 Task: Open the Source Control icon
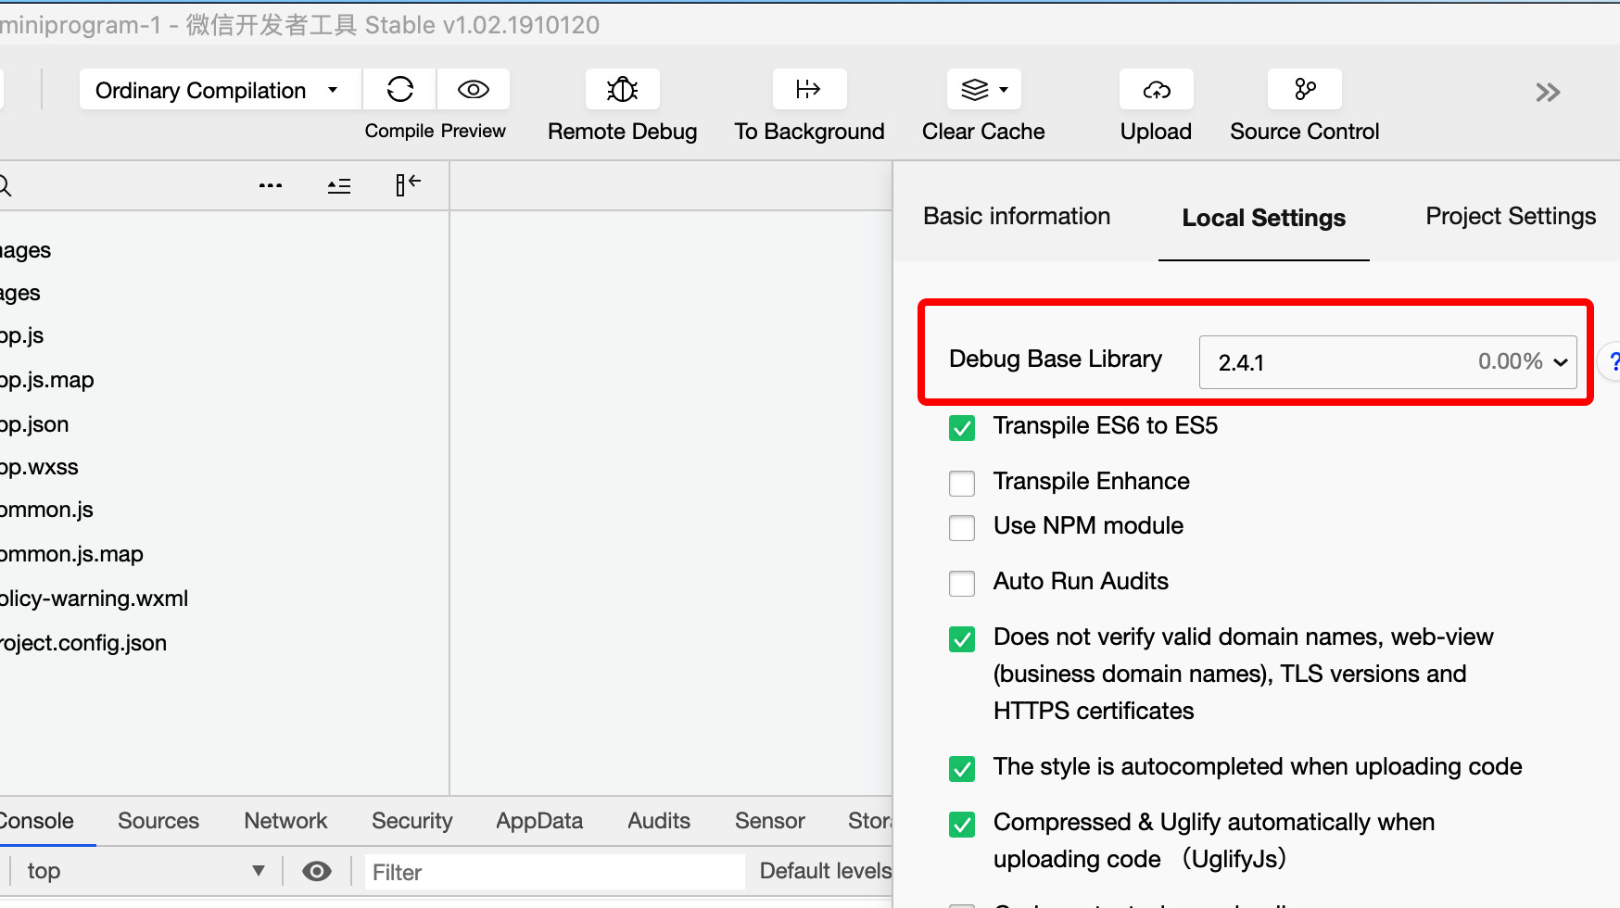click(1304, 90)
